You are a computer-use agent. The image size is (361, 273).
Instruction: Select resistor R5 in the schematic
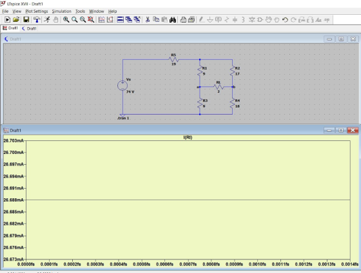coord(173,60)
